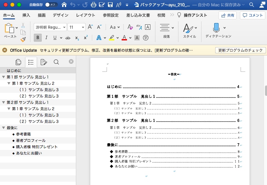Viewport: 267px width, 185px height.
Task: Show more ribbon tabs chevron
Action: point(172,15)
